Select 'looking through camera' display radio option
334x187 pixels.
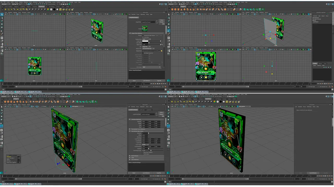point(143,35)
